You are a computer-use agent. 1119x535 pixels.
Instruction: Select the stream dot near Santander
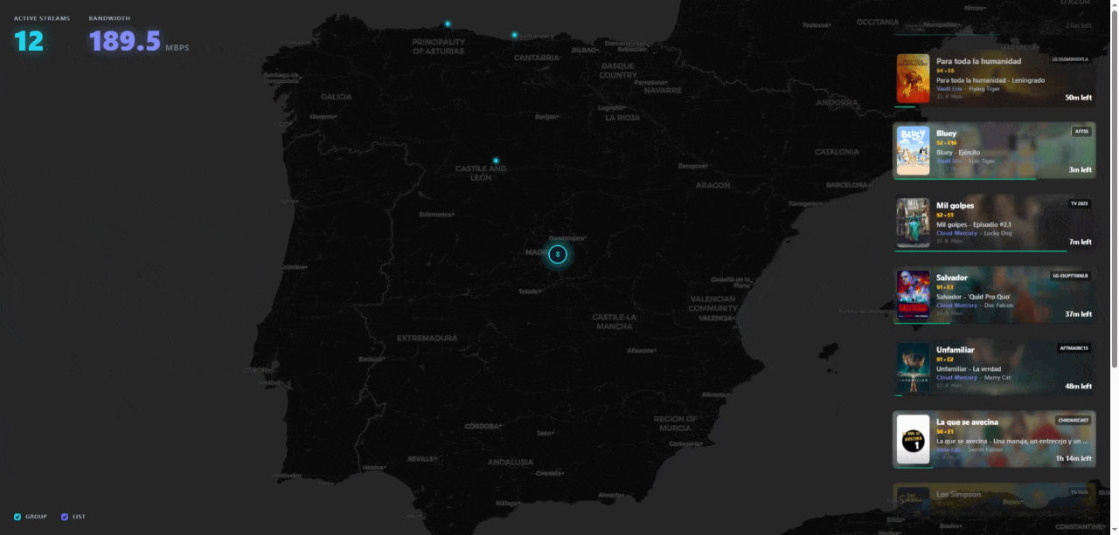(x=514, y=35)
